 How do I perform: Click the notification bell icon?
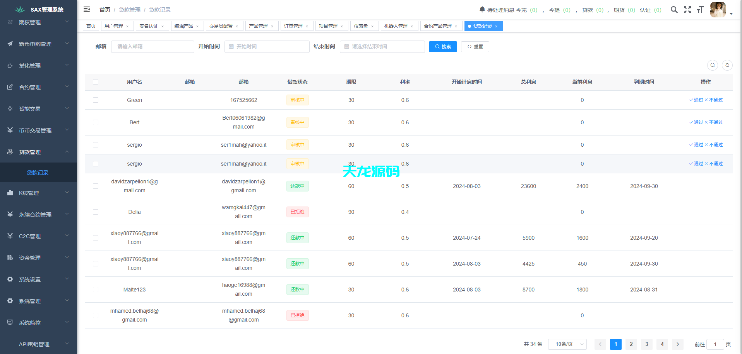point(482,10)
